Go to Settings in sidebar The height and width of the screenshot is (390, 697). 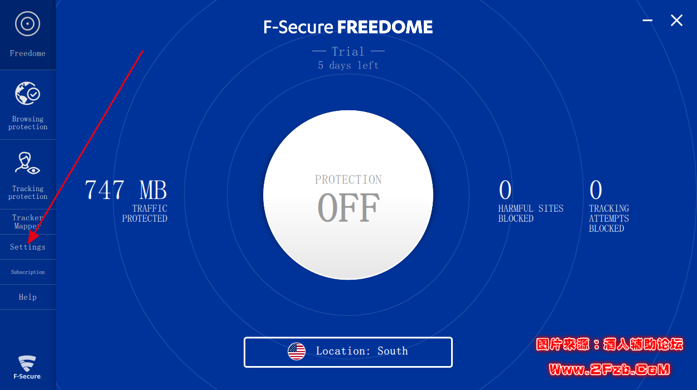coord(27,247)
